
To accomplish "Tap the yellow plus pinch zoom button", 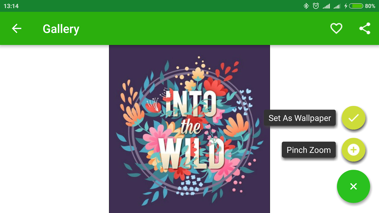I will (353, 150).
